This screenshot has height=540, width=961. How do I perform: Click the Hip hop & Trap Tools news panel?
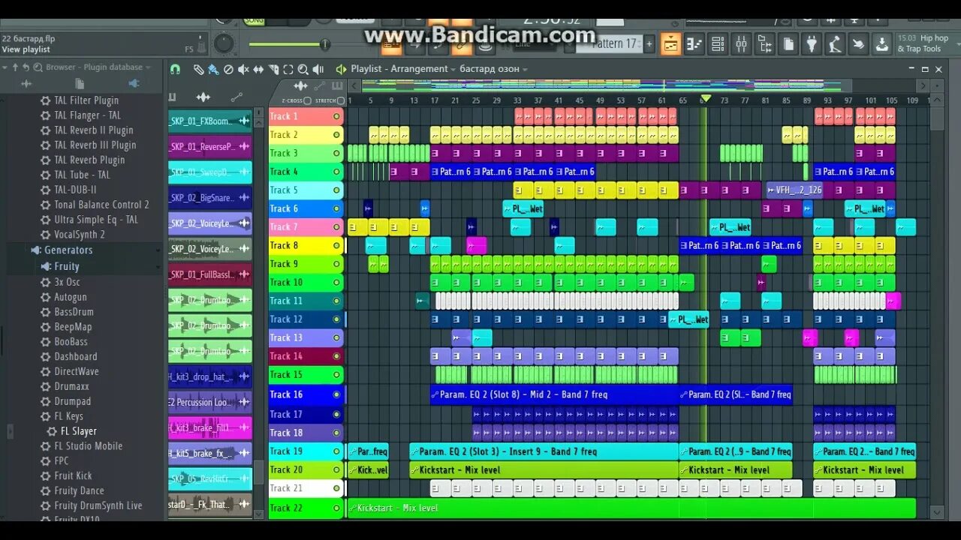(926, 43)
